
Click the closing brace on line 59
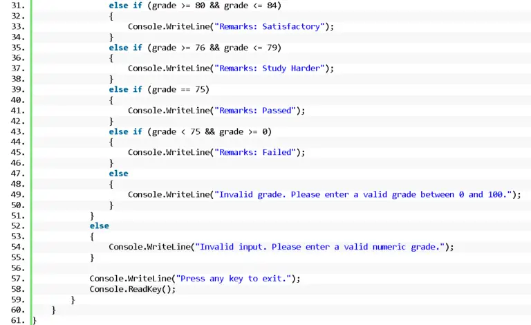(x=73, y=300)
